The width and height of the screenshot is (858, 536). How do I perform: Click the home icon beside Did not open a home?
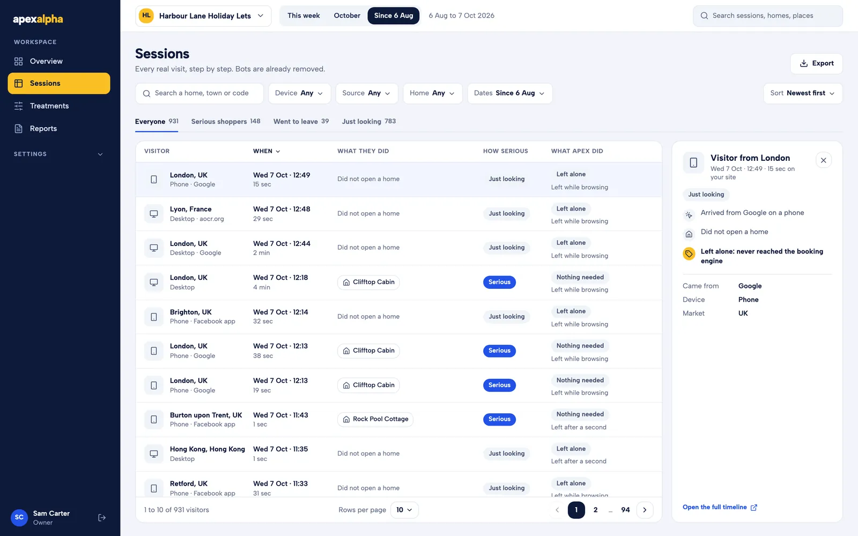pyautogui.click(x=689, y=234)
